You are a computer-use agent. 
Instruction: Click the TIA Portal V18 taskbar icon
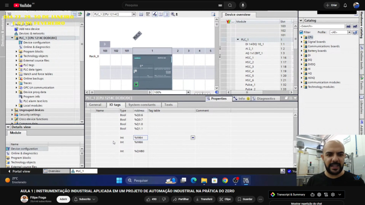coord(246,180)
